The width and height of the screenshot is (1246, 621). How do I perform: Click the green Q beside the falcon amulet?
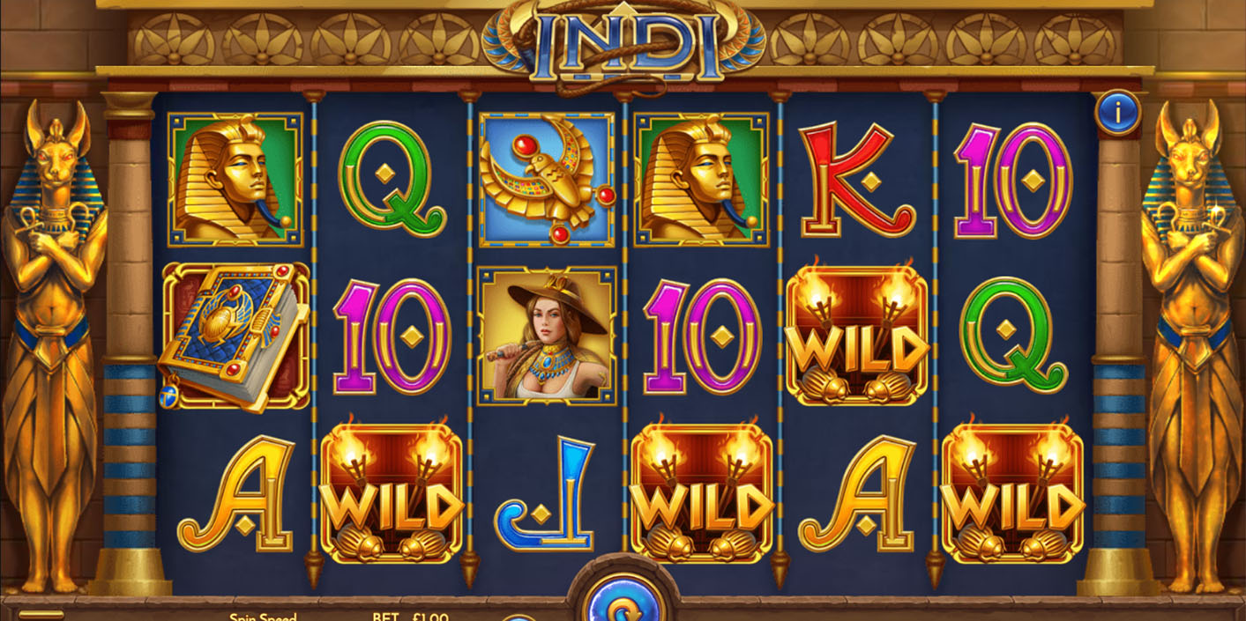[392, 180]
